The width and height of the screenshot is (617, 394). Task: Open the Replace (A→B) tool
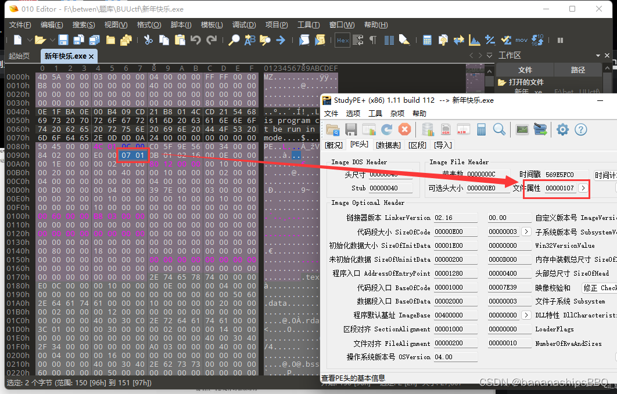click(250, 39)
